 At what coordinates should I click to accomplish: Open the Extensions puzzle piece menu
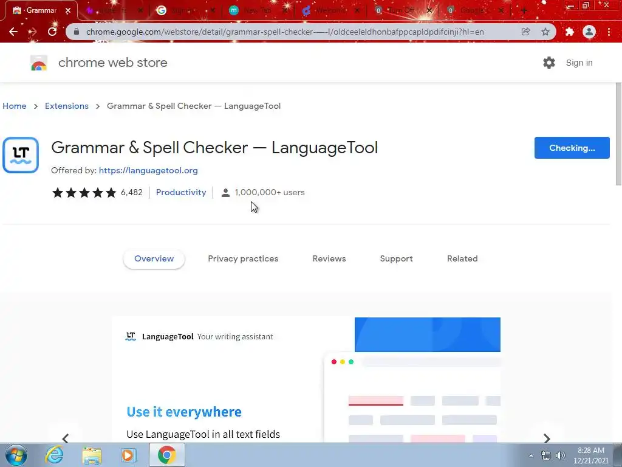(x=570, y=32)
